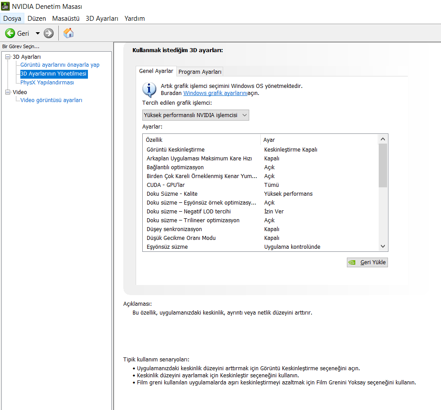Select the Düşük Gecikme Oranı Modu row

260,238
